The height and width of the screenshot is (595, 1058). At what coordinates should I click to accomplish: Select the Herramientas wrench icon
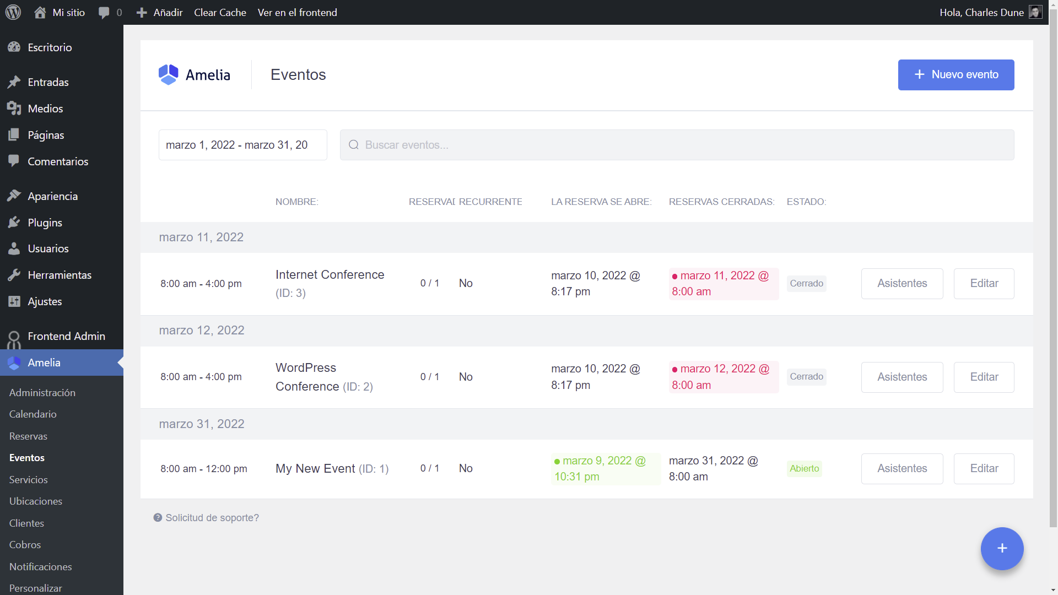(14, 274)
